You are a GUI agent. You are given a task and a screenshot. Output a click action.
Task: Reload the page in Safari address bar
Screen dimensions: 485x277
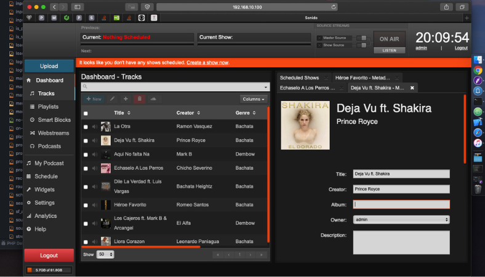[x=334, y=7]
